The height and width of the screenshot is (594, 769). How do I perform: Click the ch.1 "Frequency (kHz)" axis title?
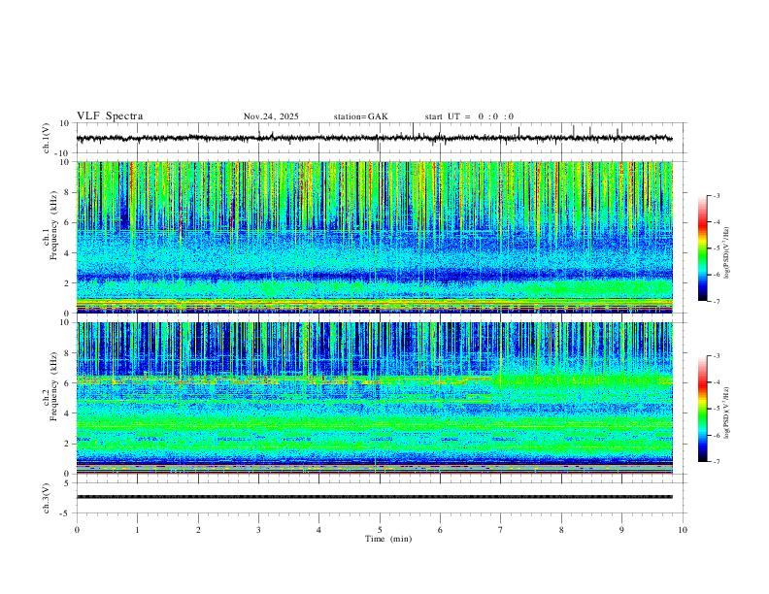(54, 223)
